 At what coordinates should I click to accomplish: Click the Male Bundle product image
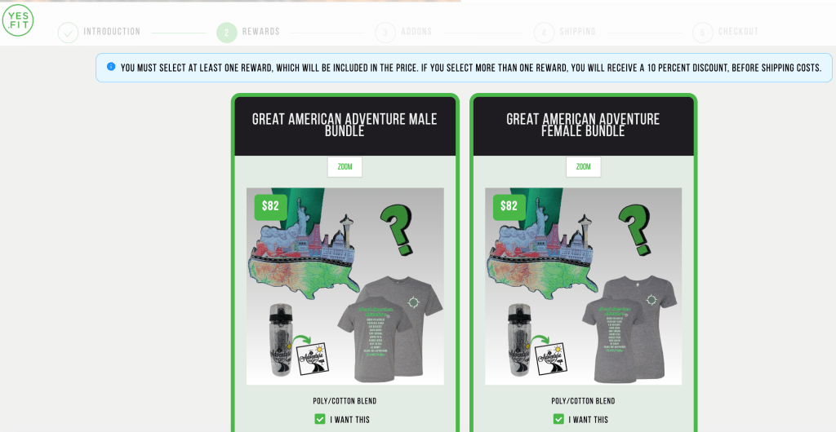345,286
